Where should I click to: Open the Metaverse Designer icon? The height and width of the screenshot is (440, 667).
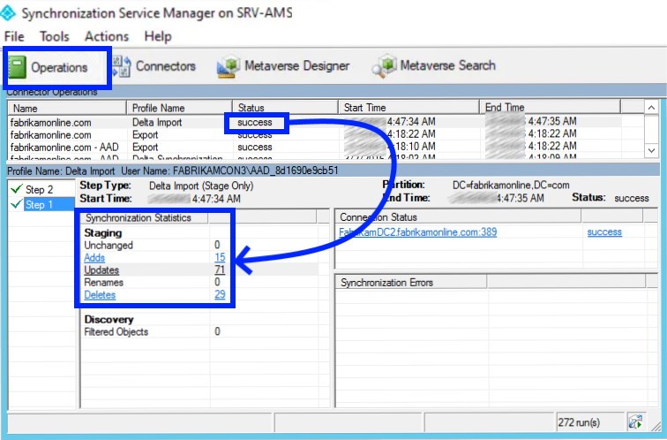tap(229, 66)
